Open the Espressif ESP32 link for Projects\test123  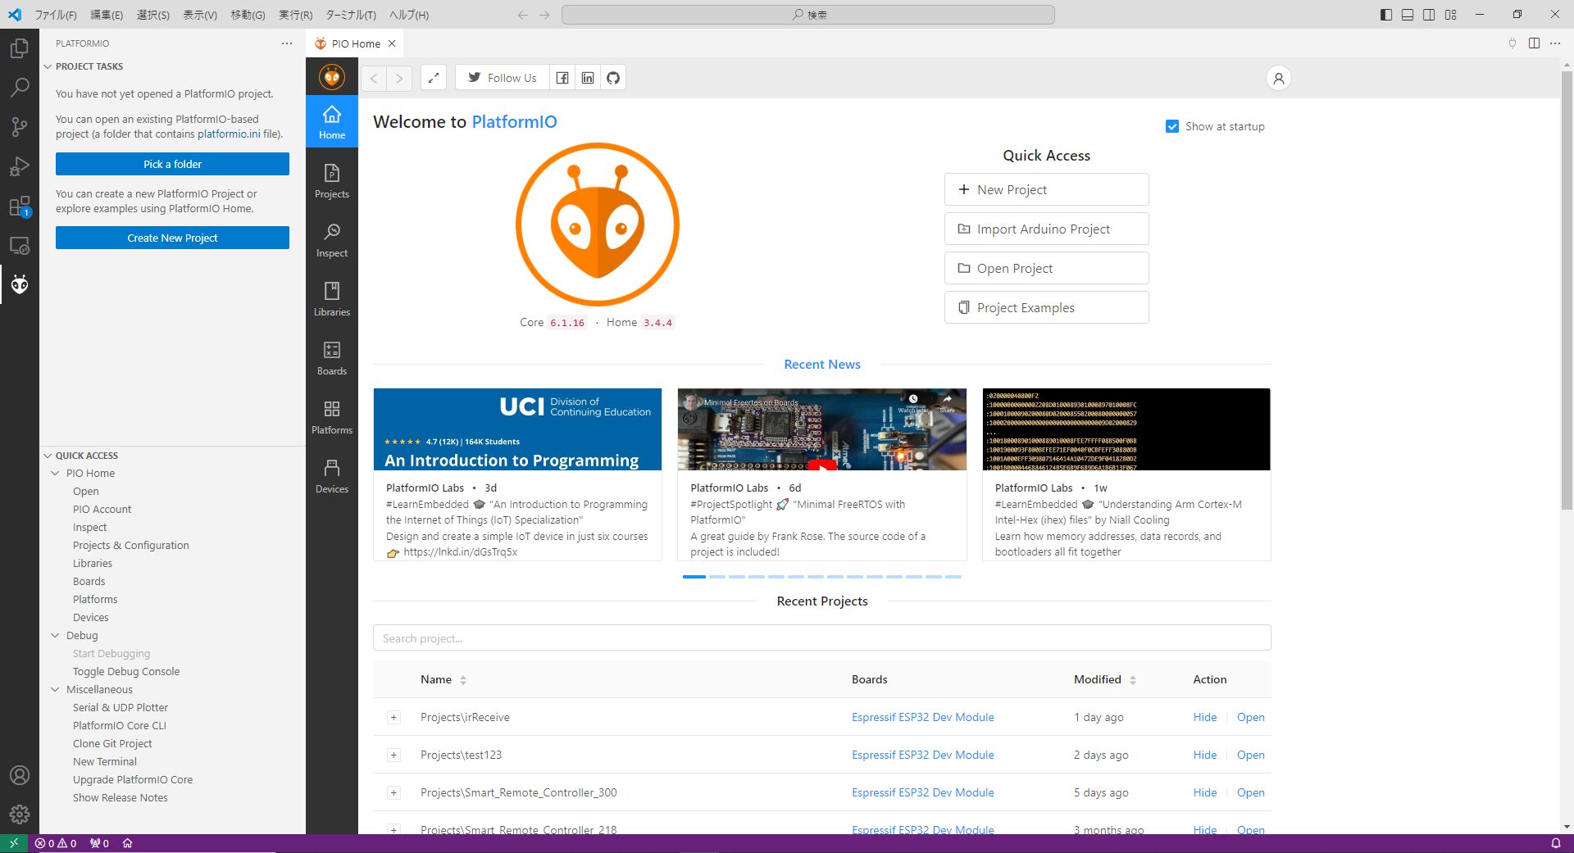tap(922, 755)
